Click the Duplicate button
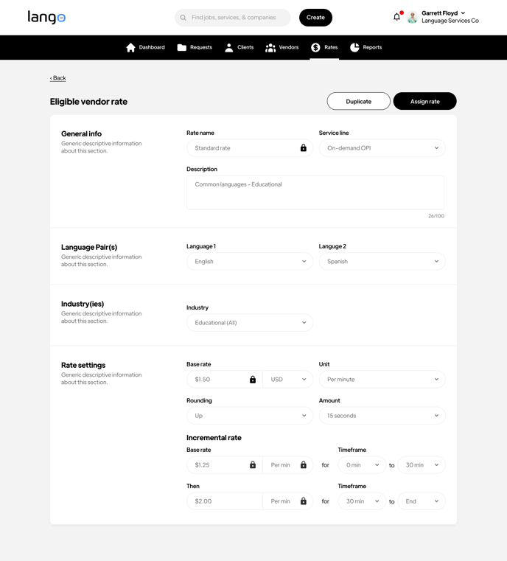This screenshot has width=507, height=561. click(358, 101)
